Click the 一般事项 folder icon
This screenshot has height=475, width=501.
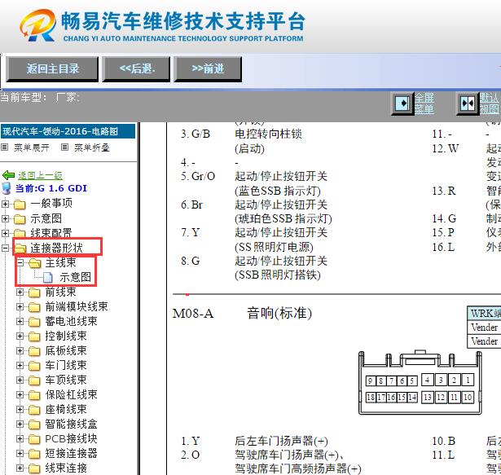tap(20, 204)
